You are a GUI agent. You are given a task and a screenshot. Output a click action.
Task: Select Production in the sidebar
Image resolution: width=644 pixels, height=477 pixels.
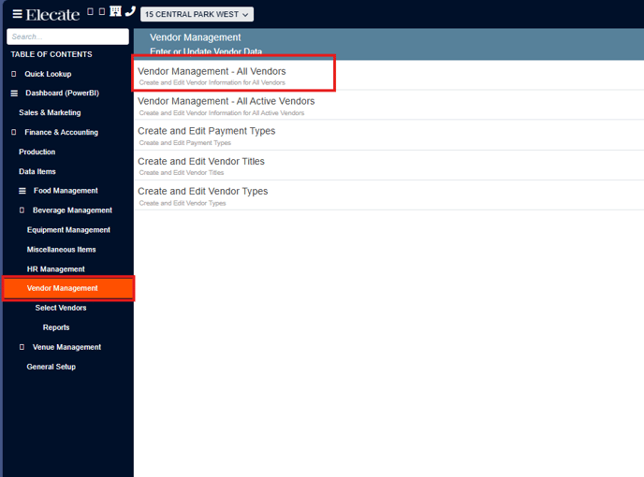37,152
